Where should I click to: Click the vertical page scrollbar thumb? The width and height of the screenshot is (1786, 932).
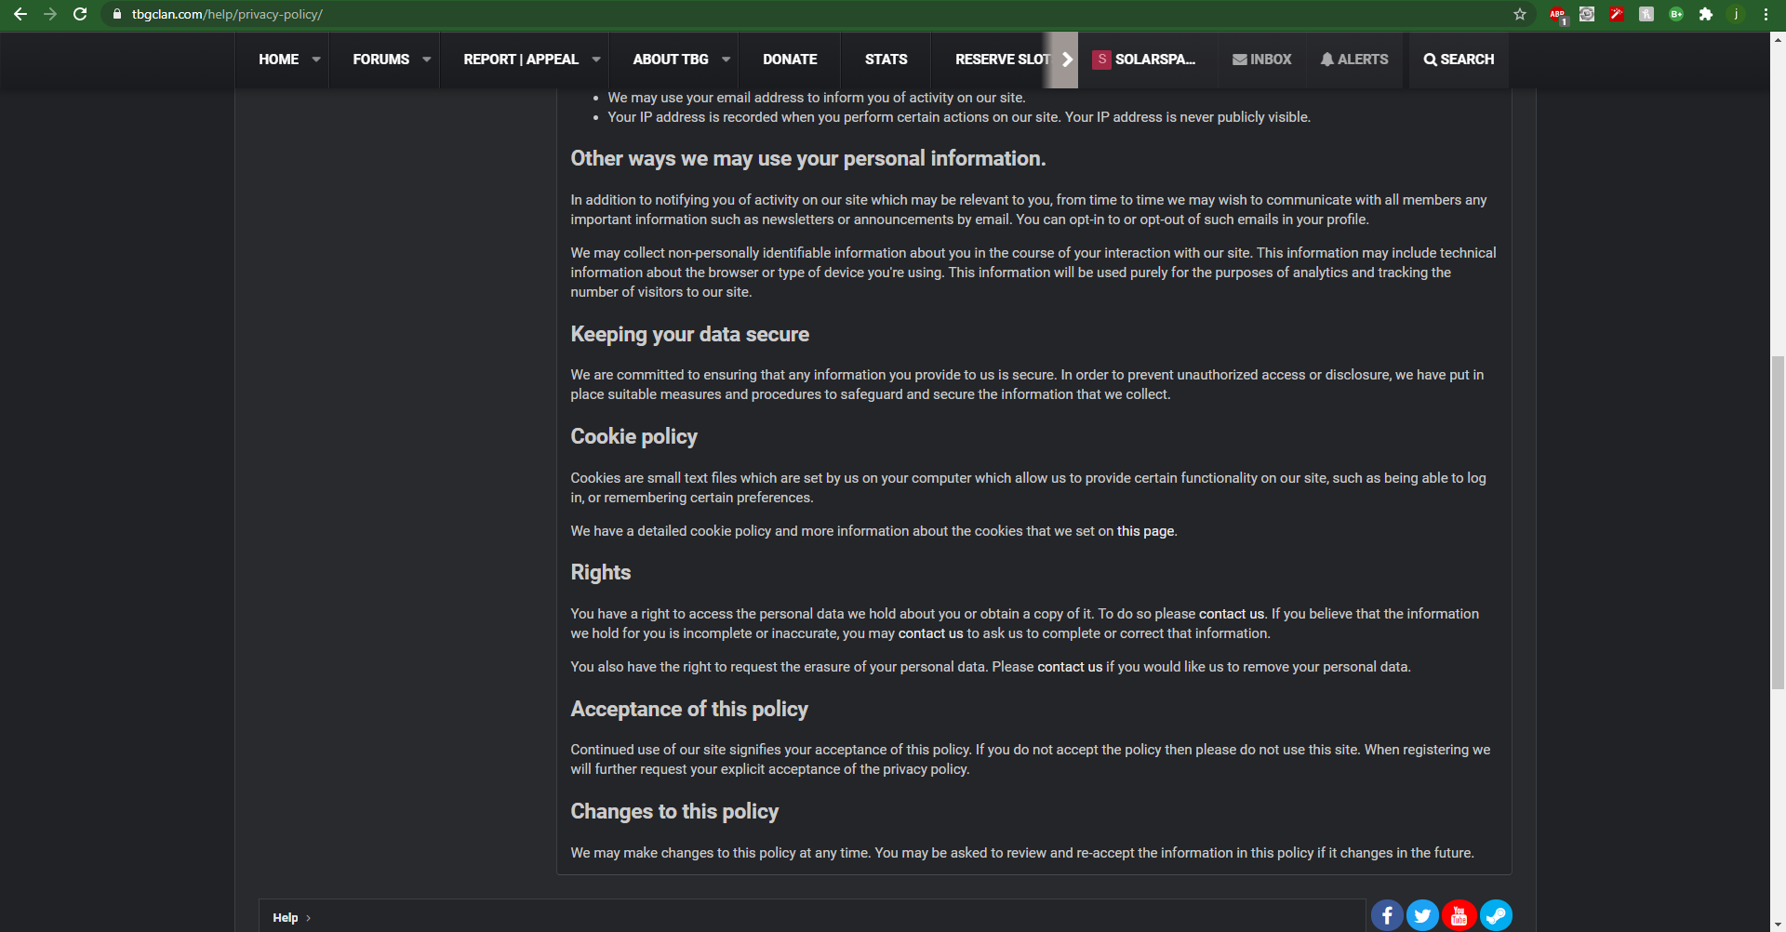click(1779, 522)
